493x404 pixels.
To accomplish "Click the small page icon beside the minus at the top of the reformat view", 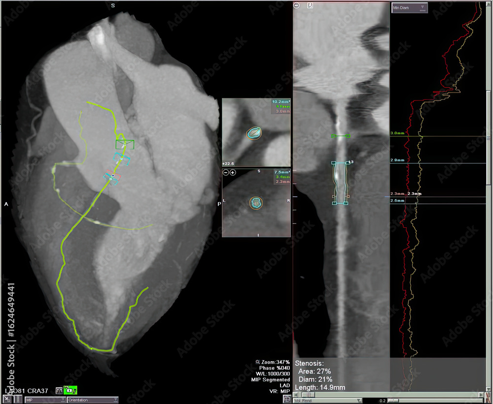I will click(x=310, y=5).
